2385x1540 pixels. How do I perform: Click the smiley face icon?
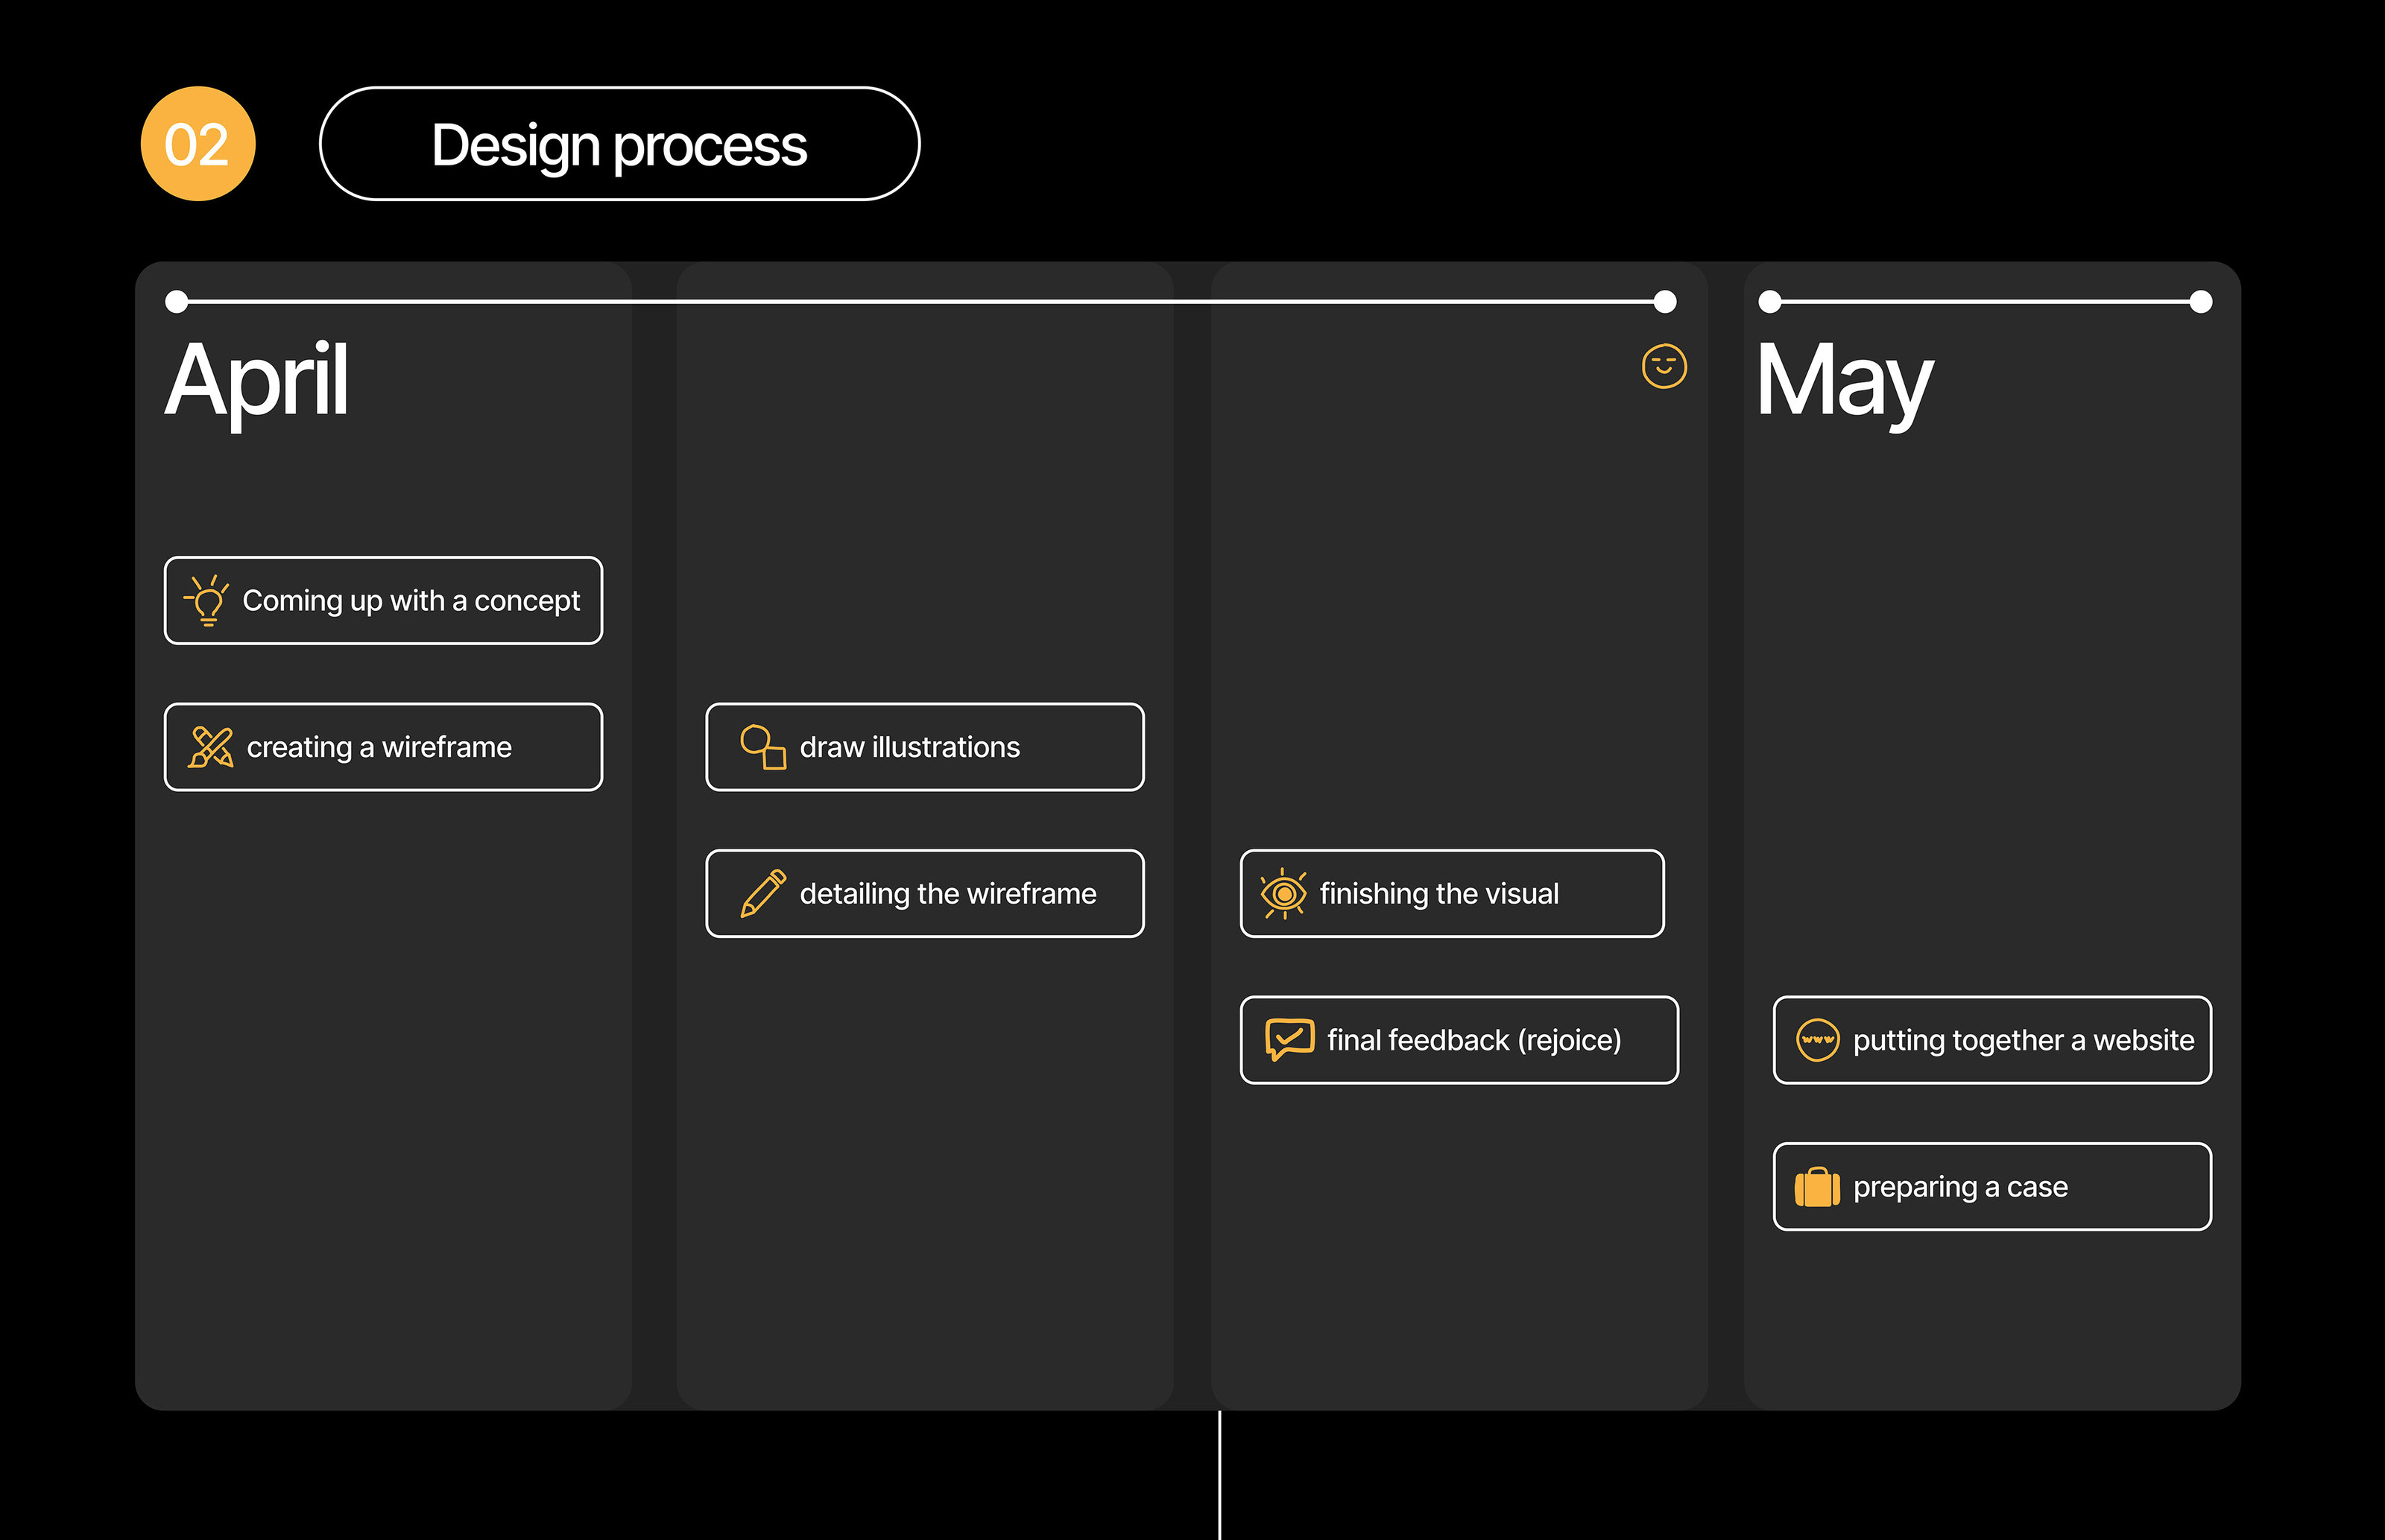[1664, 366]
